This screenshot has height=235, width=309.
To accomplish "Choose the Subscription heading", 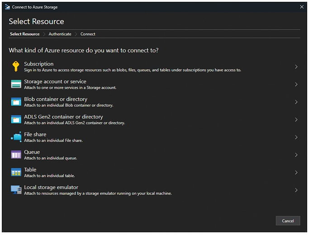I will pyautogui.click(x=39, y=64).
